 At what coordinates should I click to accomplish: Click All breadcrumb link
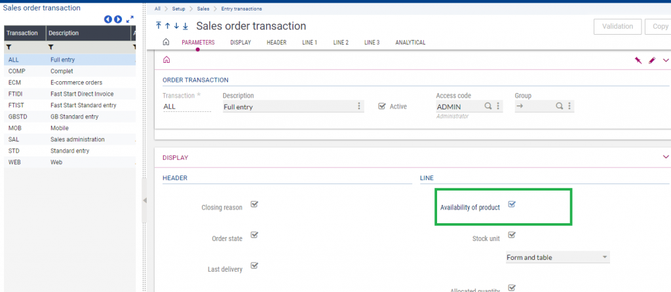[x=158, y=9]
